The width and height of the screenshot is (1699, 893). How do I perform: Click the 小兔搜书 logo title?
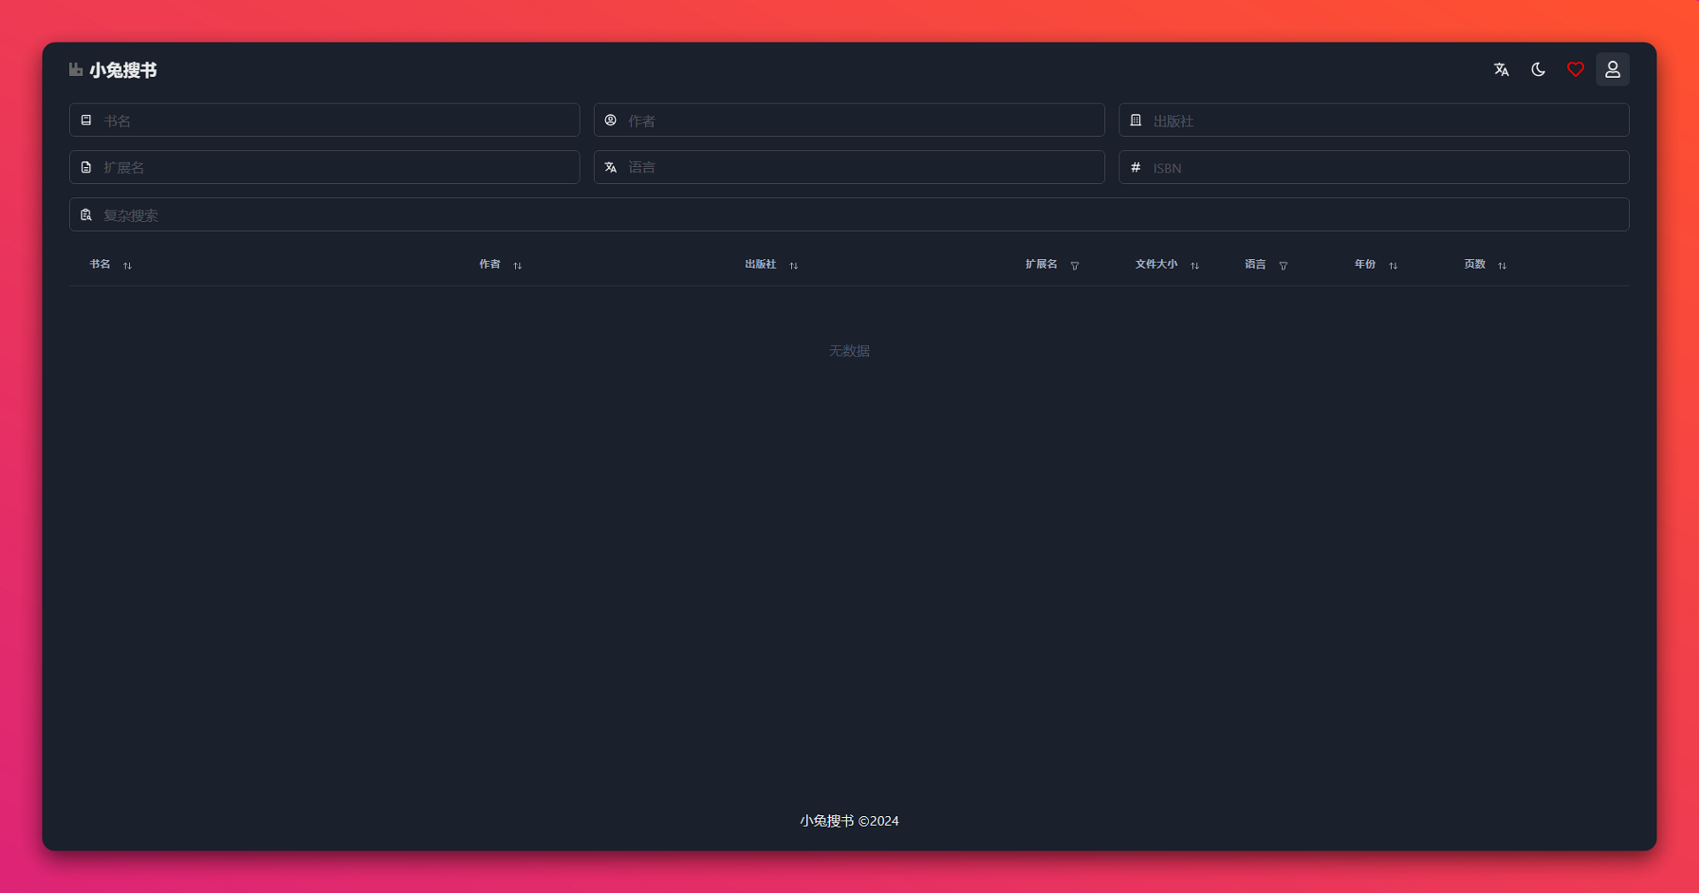[x=122, y=71]
